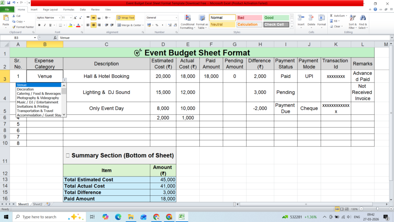Activate the Format Painter brush
This screenshot has height=222, width=394.
(14, 27)
